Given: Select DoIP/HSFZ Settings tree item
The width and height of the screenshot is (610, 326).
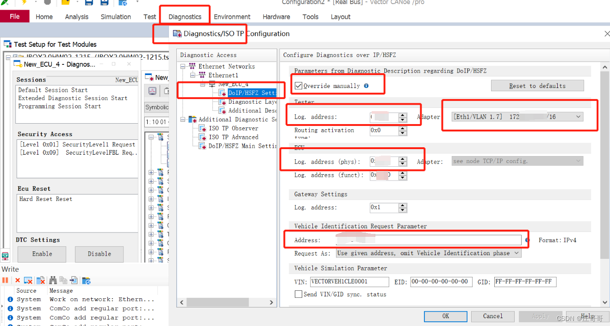Looking at the screenshot, I should (x=252, y=93).
